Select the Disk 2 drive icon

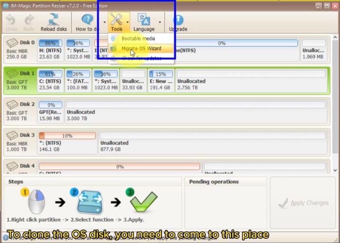coord(12,105)
